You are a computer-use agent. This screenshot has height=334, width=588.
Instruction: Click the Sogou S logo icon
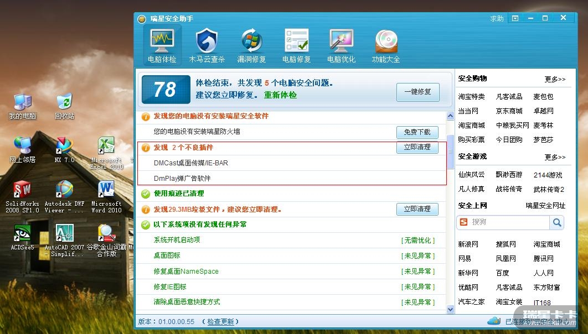463,222
